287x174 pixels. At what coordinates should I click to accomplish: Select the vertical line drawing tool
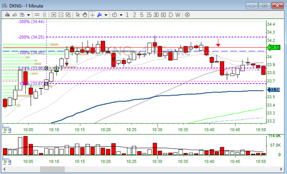click(44, 15)
